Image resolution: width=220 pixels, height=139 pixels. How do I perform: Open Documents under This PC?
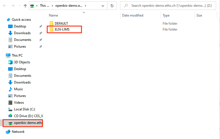pyautogui.click(x=22, y=76)
